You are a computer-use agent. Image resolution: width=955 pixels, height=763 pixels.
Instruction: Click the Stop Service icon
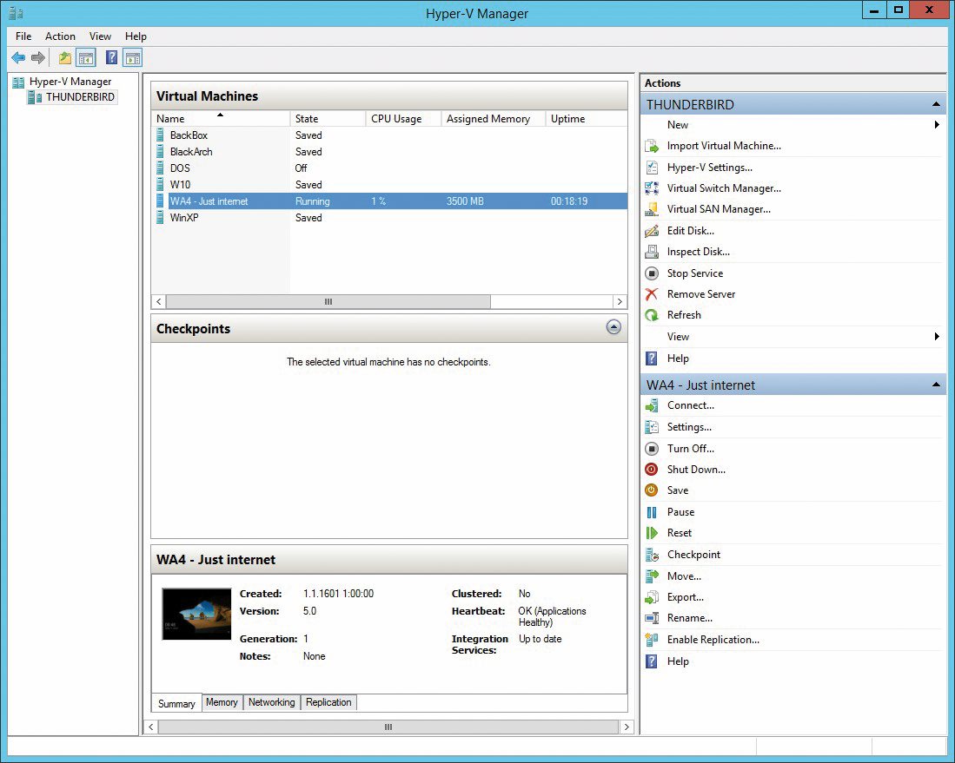point(652,273)
